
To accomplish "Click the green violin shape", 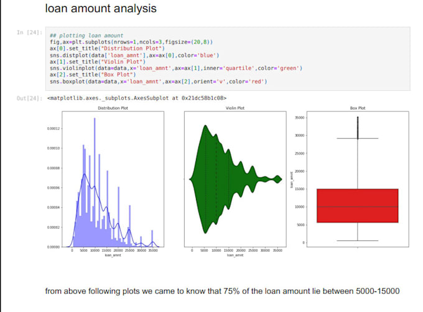I will (235, 179).
